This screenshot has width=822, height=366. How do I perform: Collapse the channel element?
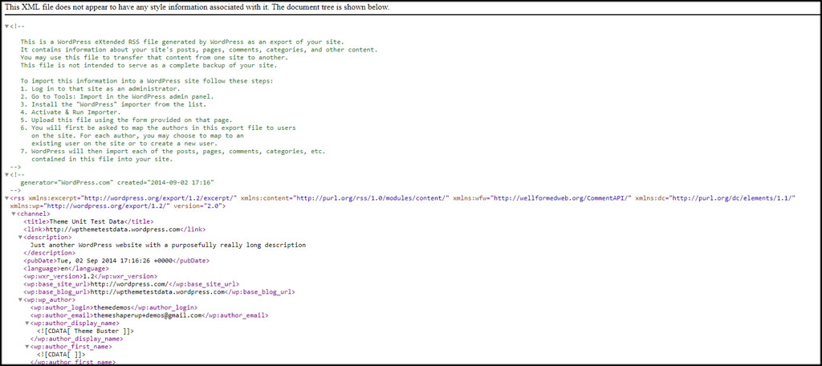tap(14, 214)
